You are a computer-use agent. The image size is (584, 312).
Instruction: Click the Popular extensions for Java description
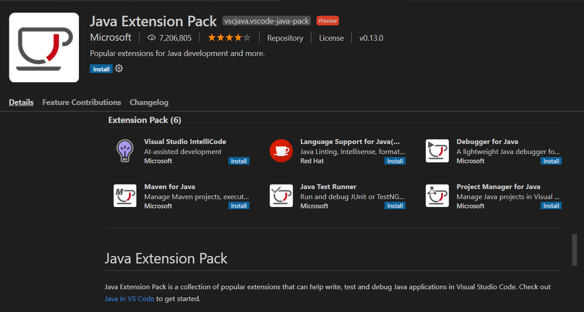click(x=177, y=53)
